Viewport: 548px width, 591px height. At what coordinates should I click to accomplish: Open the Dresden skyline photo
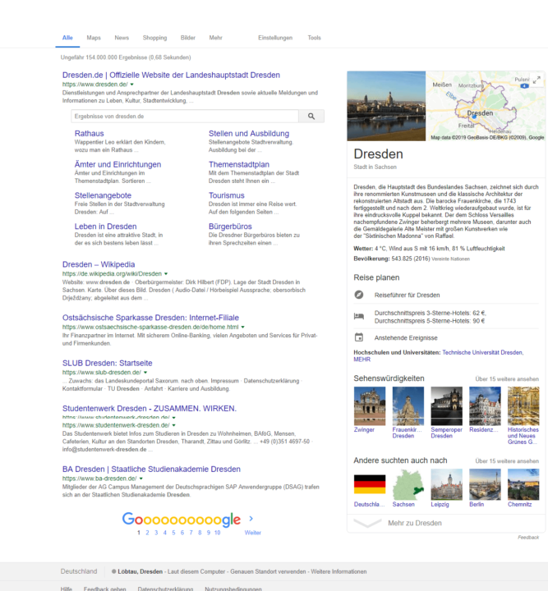point(386,106)
